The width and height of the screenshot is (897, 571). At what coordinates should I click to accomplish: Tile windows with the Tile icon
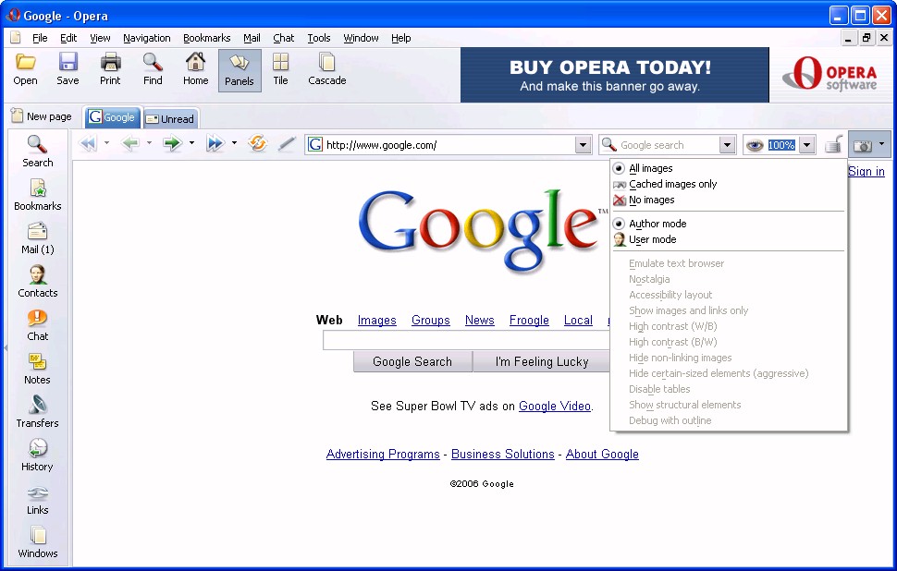click(x=280, y=62)
